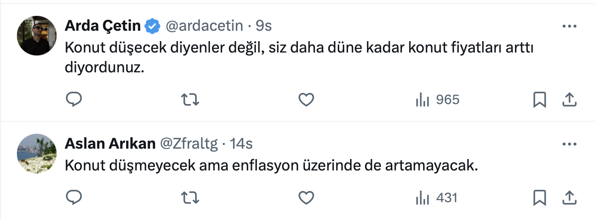
Task: Bookmark Aslan Arıkan's tweet
Action: [539, 197]
